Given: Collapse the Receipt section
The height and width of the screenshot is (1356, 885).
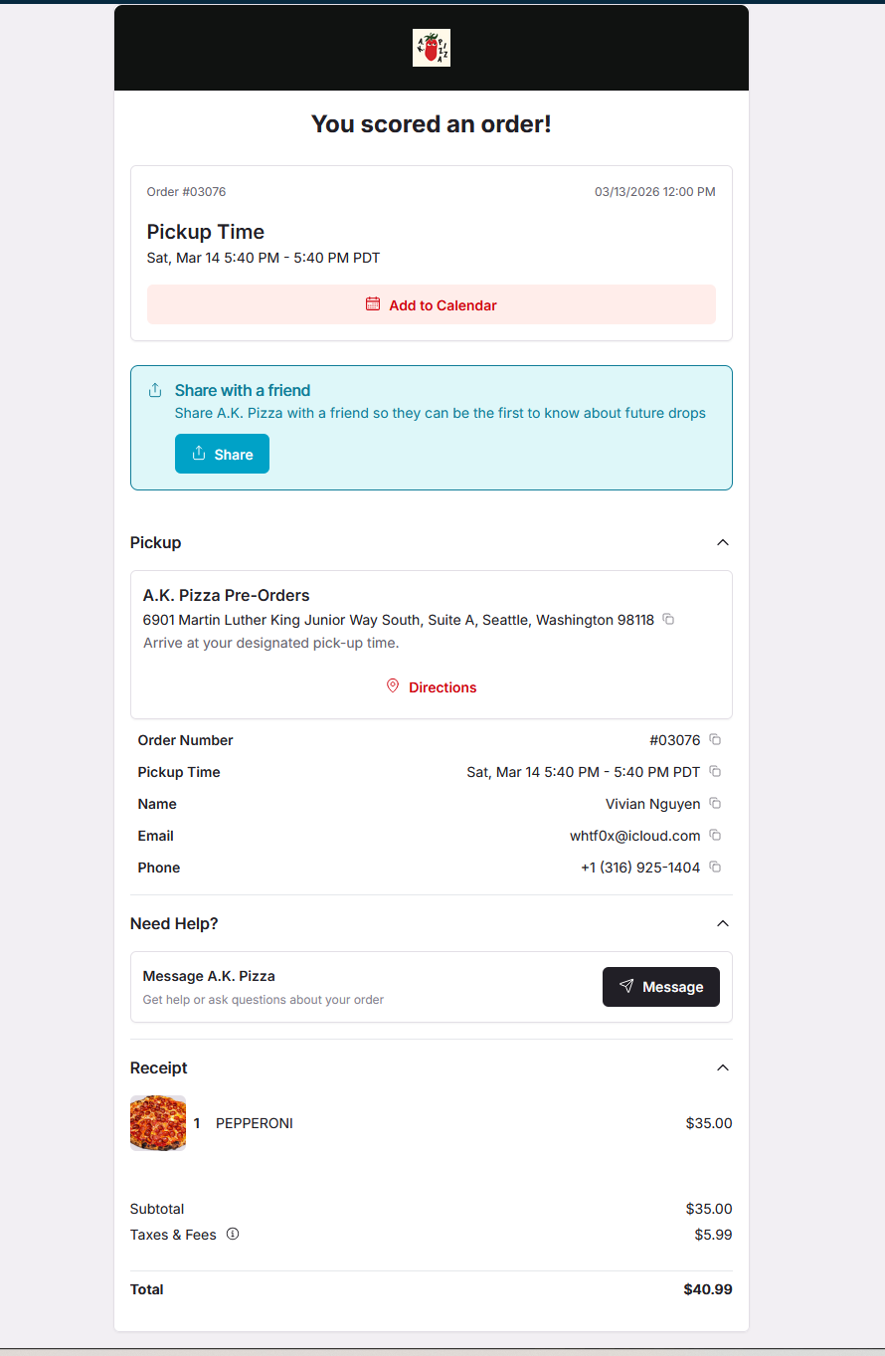Looking at the screenshot, I should pyautogui.click(x=723, y=1067).
